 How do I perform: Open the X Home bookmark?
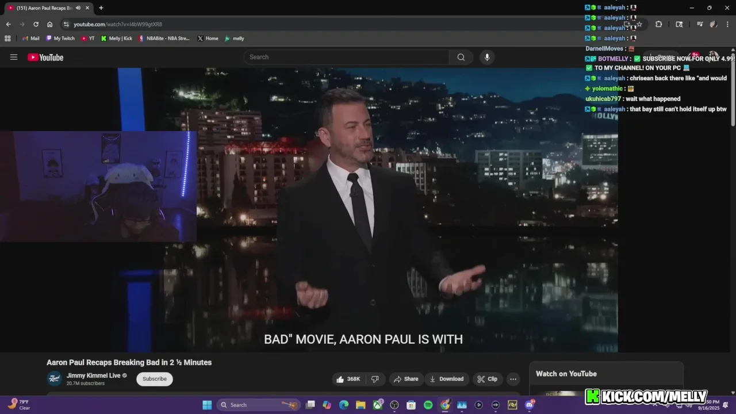tap(208, 39)
